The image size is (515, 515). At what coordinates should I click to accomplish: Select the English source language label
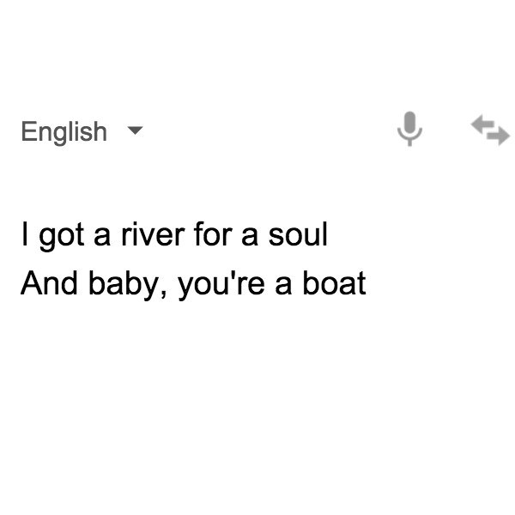pyautogui.click(x=64, y=132)
